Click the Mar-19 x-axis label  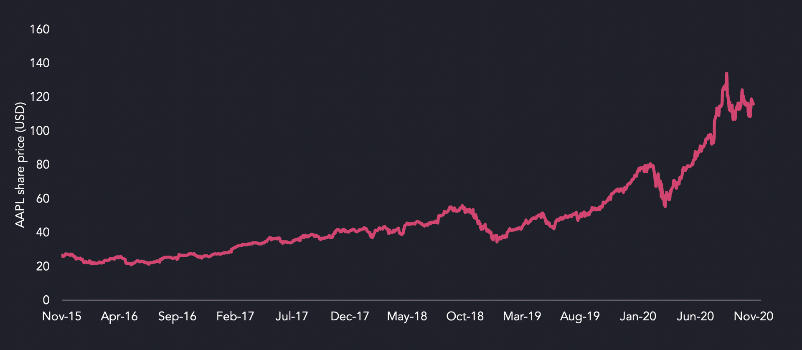pos(522,317)
